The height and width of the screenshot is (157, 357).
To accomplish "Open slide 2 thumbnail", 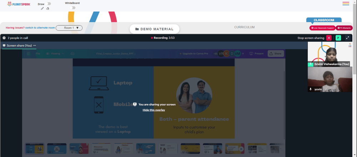I will pos(57,148).
